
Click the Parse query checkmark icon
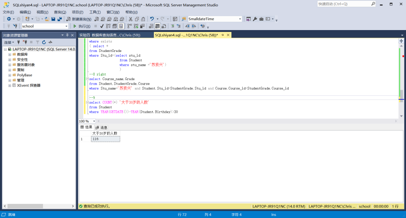tap(102, 26)
